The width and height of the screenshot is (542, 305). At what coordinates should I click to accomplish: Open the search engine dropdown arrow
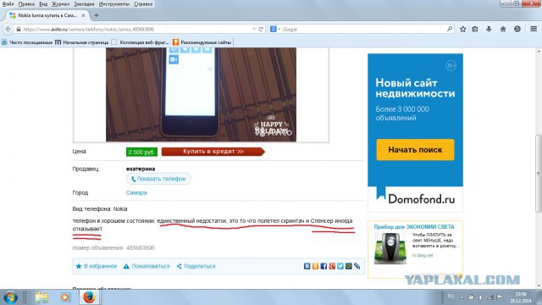279,30
